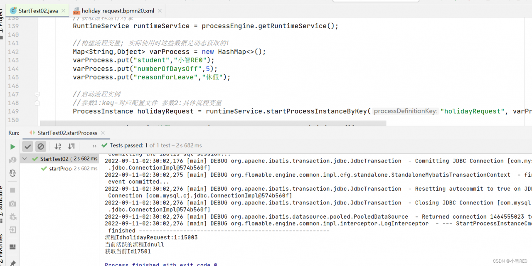Screen dimensions: 532x266
Task: Toggle auto-test rerun icon
Action: point(13,173)
